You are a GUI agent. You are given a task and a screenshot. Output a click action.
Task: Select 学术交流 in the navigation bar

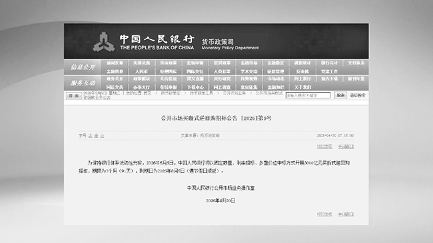point(249,71)
